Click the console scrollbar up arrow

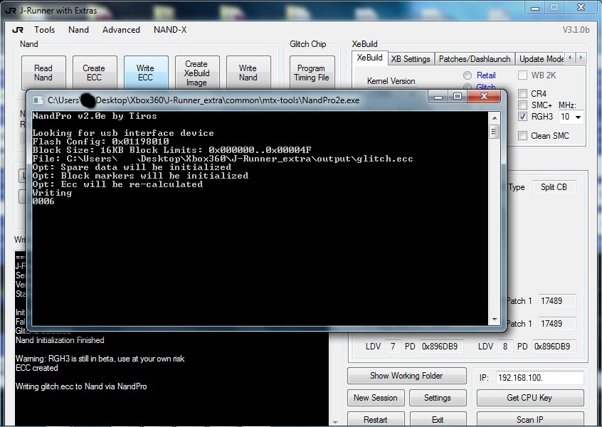coord(495,118)
